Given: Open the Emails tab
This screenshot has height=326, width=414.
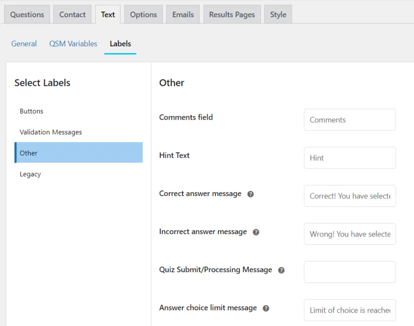Looking at the screenshot, I should point(183,15).
